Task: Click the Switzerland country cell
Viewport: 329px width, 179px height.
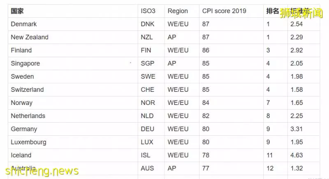Action: pyautogui.click(x=73, y=90)
